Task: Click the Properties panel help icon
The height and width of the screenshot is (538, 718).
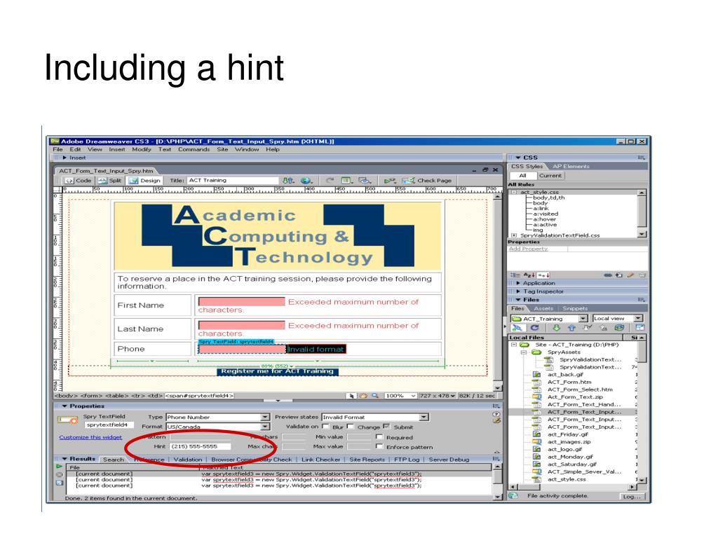Action: 496,414
